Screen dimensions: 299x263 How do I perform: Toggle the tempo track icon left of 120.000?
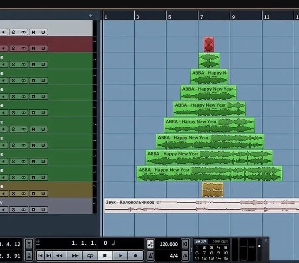[150, 244]
